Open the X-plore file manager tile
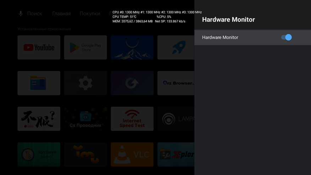The width and height of the screenshot is (311, 175). [176, 154]
